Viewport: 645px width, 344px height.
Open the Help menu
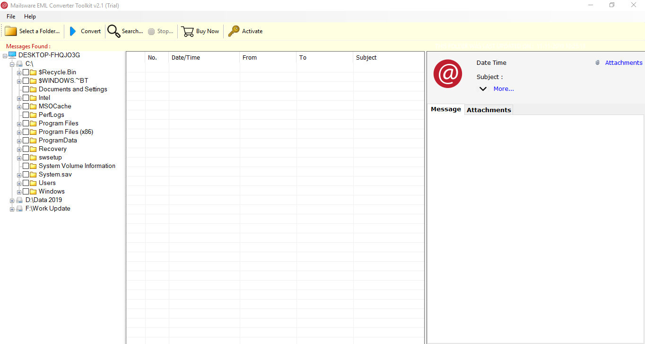tap(30, 17)
